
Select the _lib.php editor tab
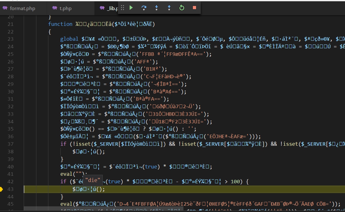[107, 8]
